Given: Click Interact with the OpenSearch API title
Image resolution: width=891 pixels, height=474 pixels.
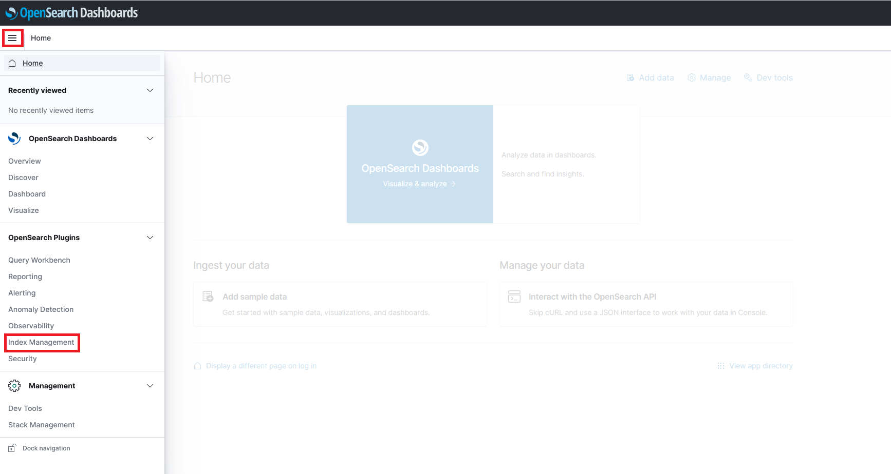Looking at the screenshot, I should tap(592, 297).
